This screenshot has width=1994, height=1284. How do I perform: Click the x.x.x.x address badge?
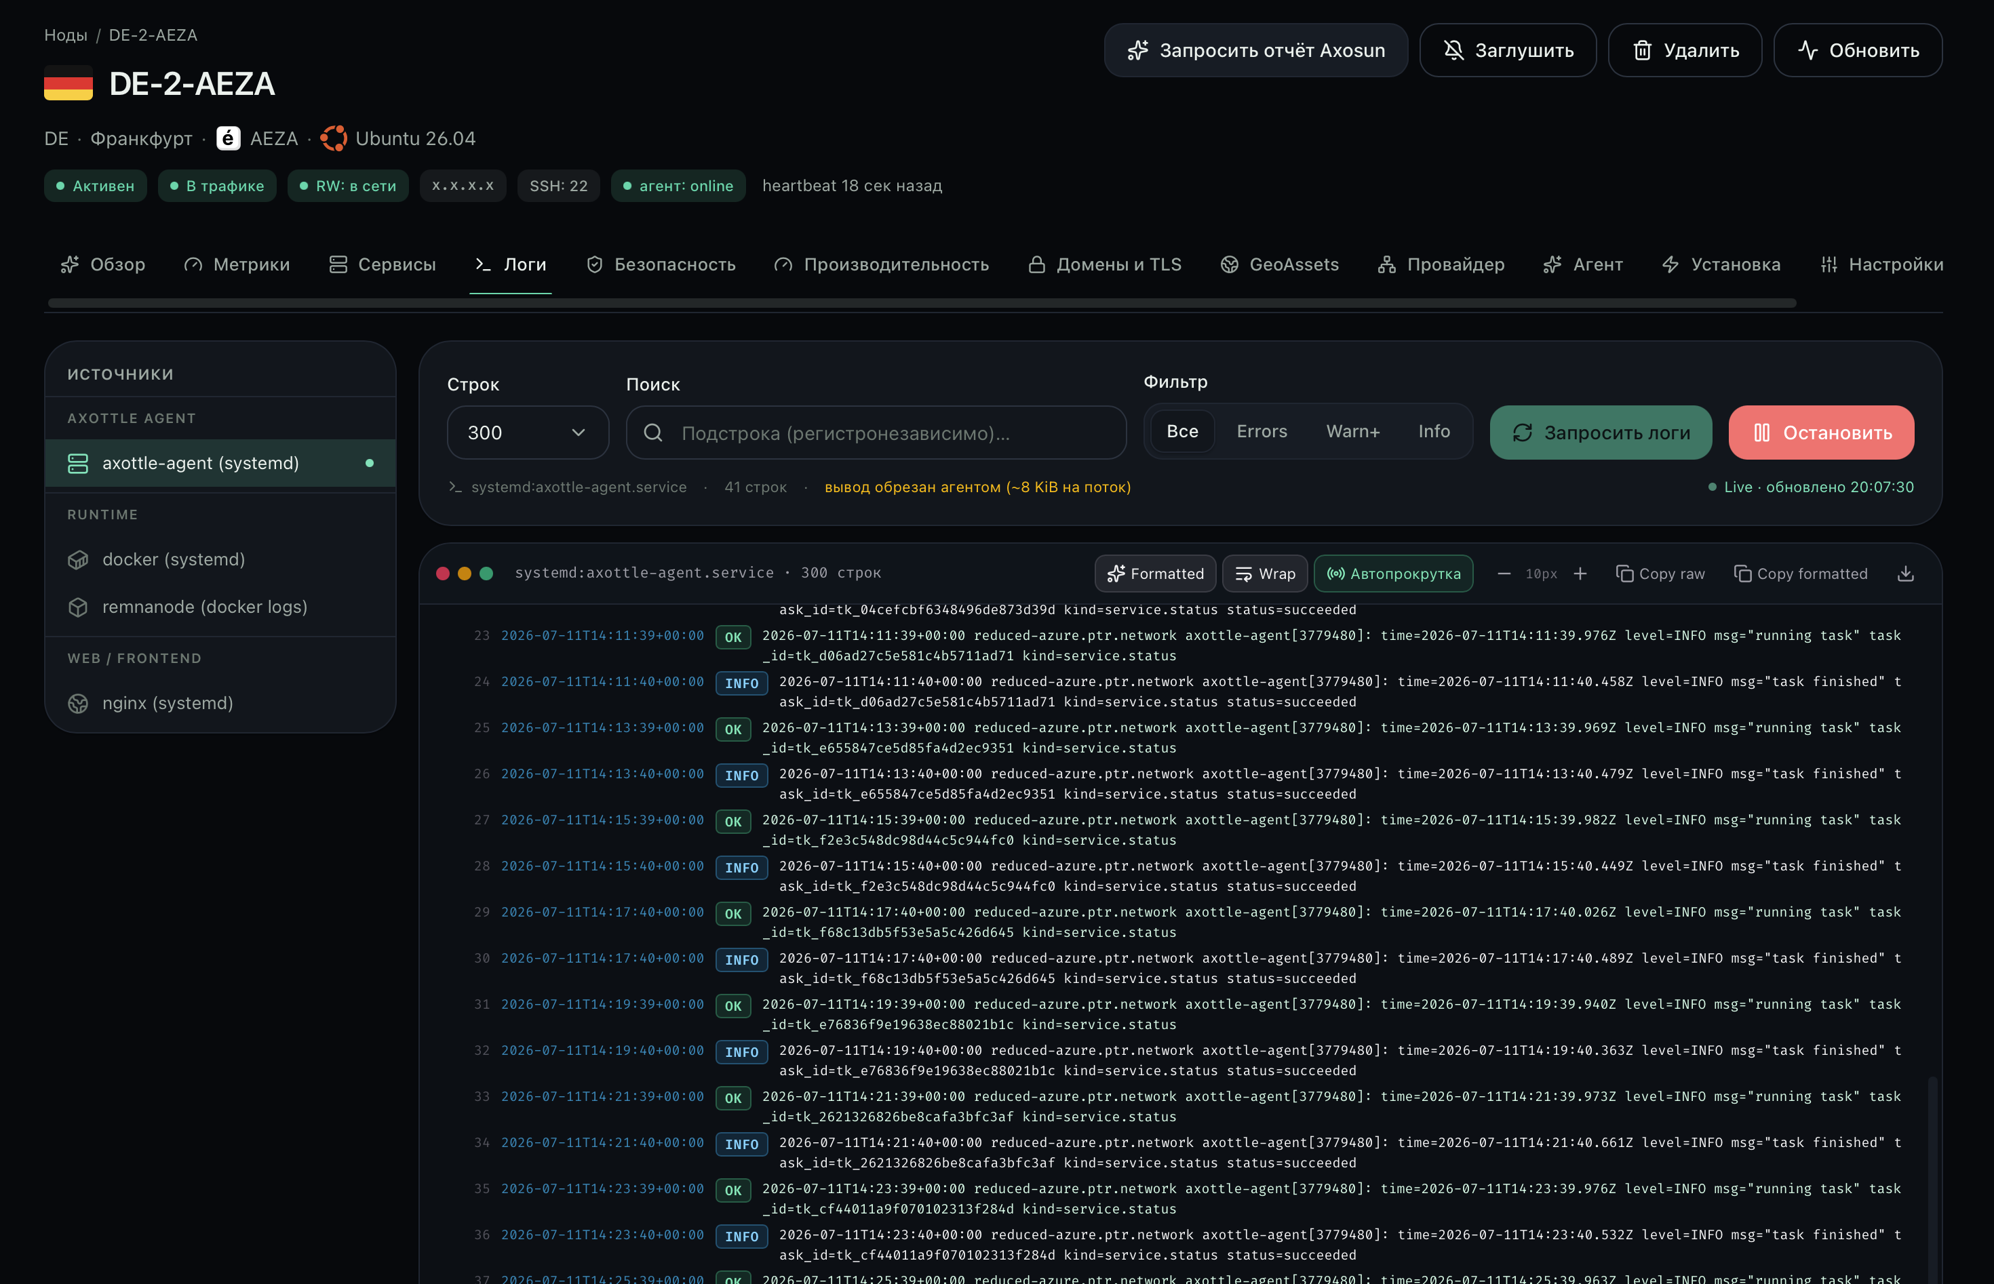click(463, 186)
